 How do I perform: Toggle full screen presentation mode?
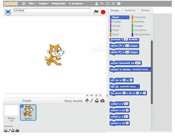8,12
